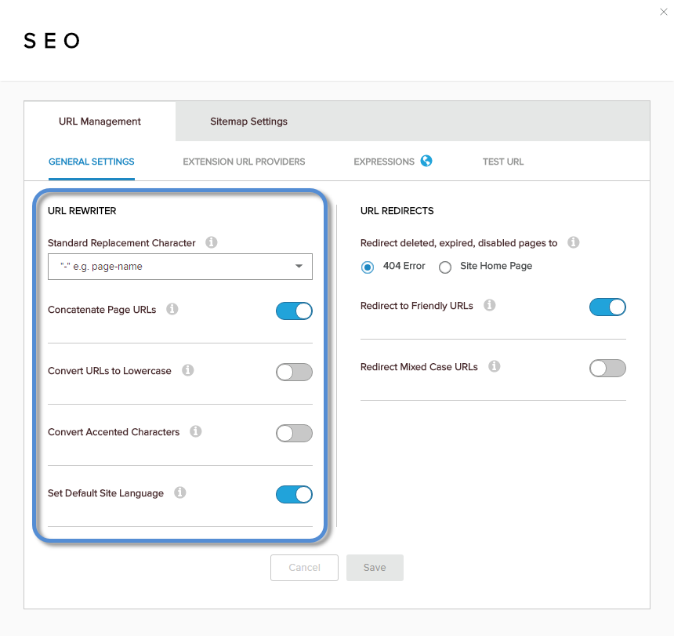Click the URL REDIRECTS section heading
Image resolution: width=674 pixels, height=636 pixels.
coord(397,211)
